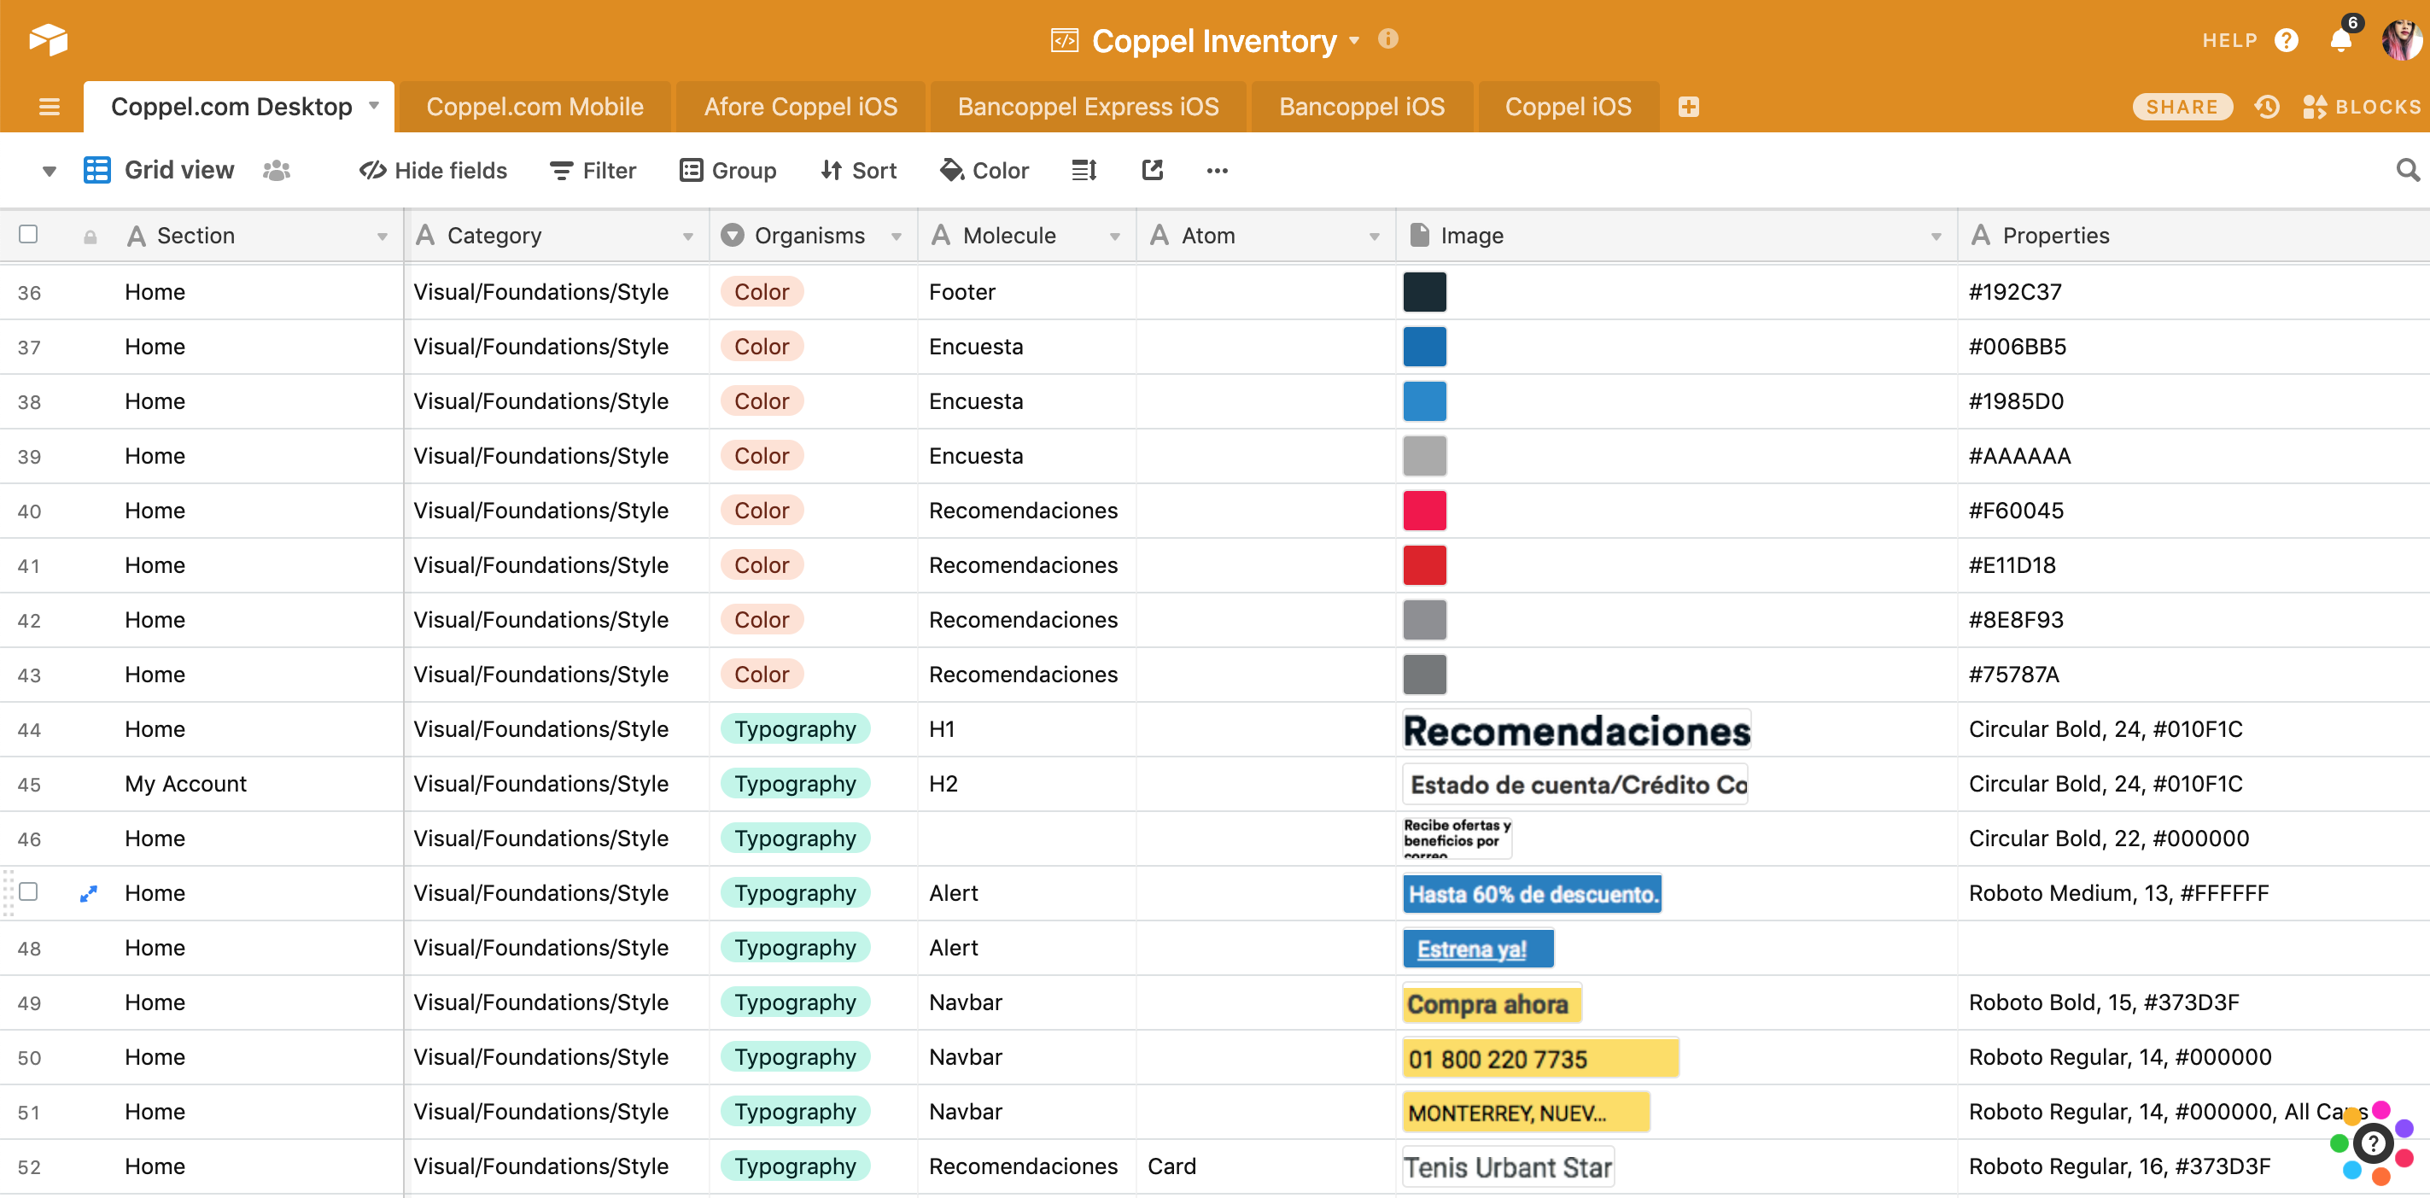Open the Recomendaciones heading image thumbnail
The width and height of the screenshot is (2430, 1198).
pyautogui.click(x=1575, y=730)
